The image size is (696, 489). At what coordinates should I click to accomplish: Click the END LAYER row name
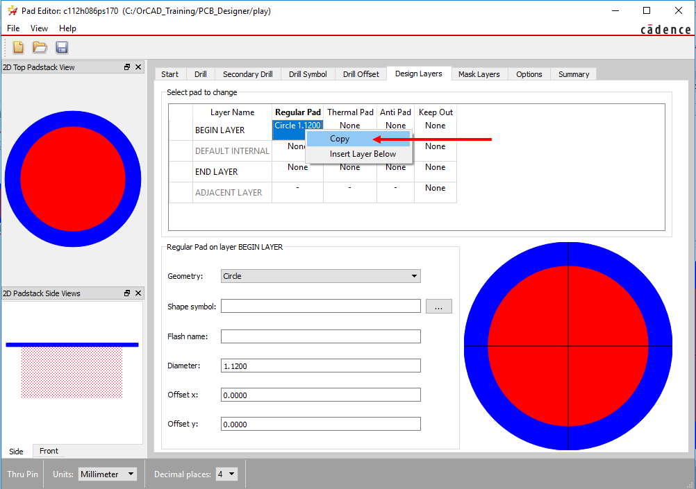232,171
